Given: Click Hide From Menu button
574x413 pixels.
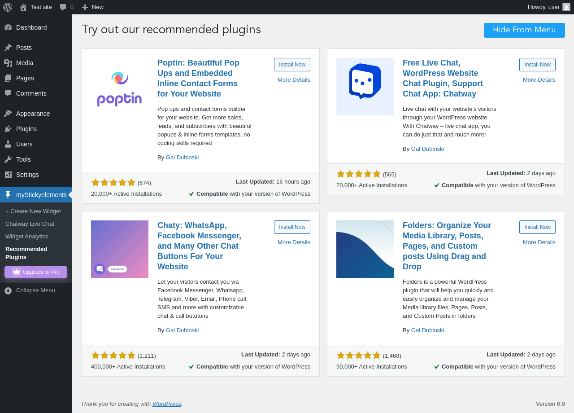Looking at the screenshot, I should 524,30.
